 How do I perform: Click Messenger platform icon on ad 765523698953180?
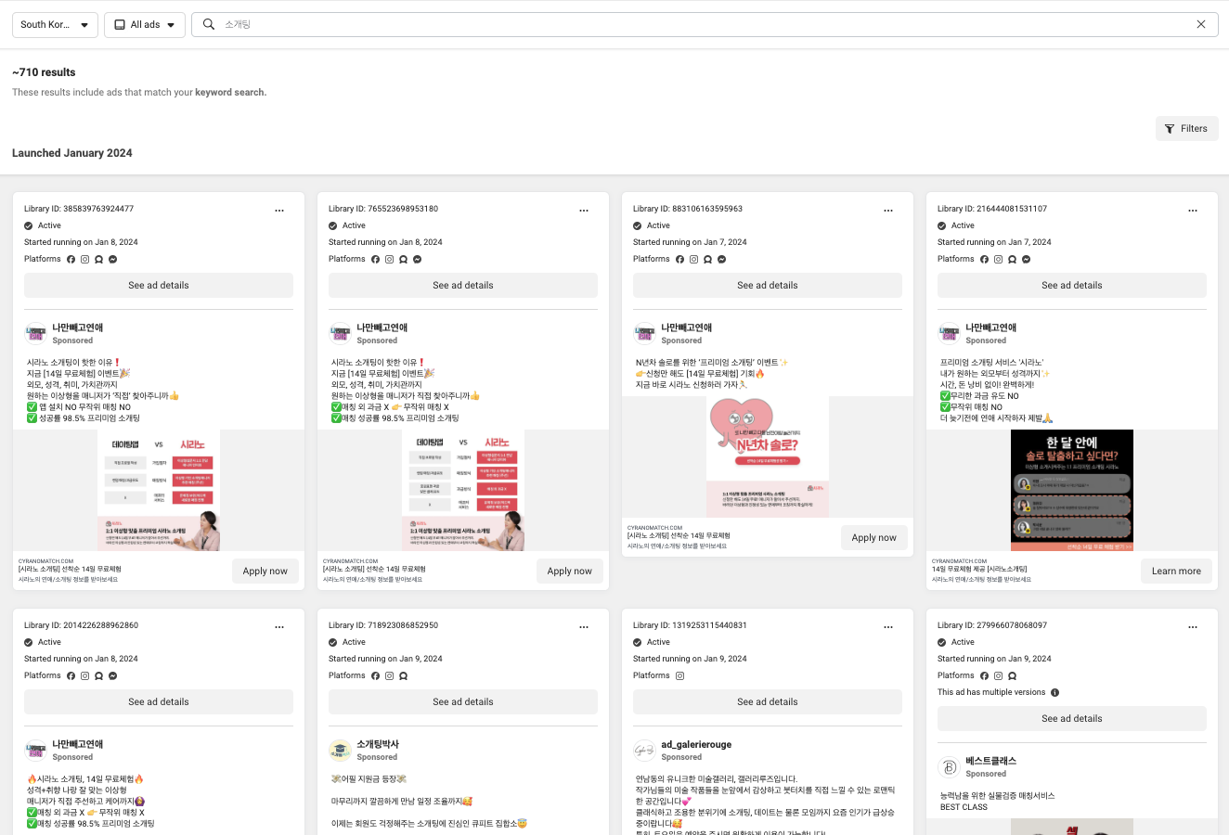tap(417, 260)
